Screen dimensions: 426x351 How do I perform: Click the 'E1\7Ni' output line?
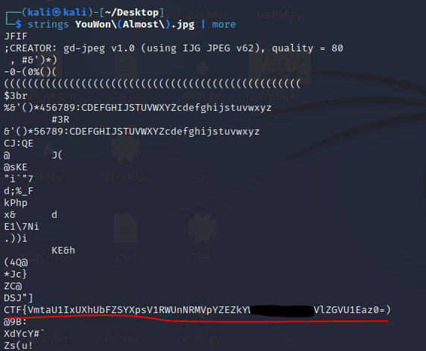click(22, 227)
